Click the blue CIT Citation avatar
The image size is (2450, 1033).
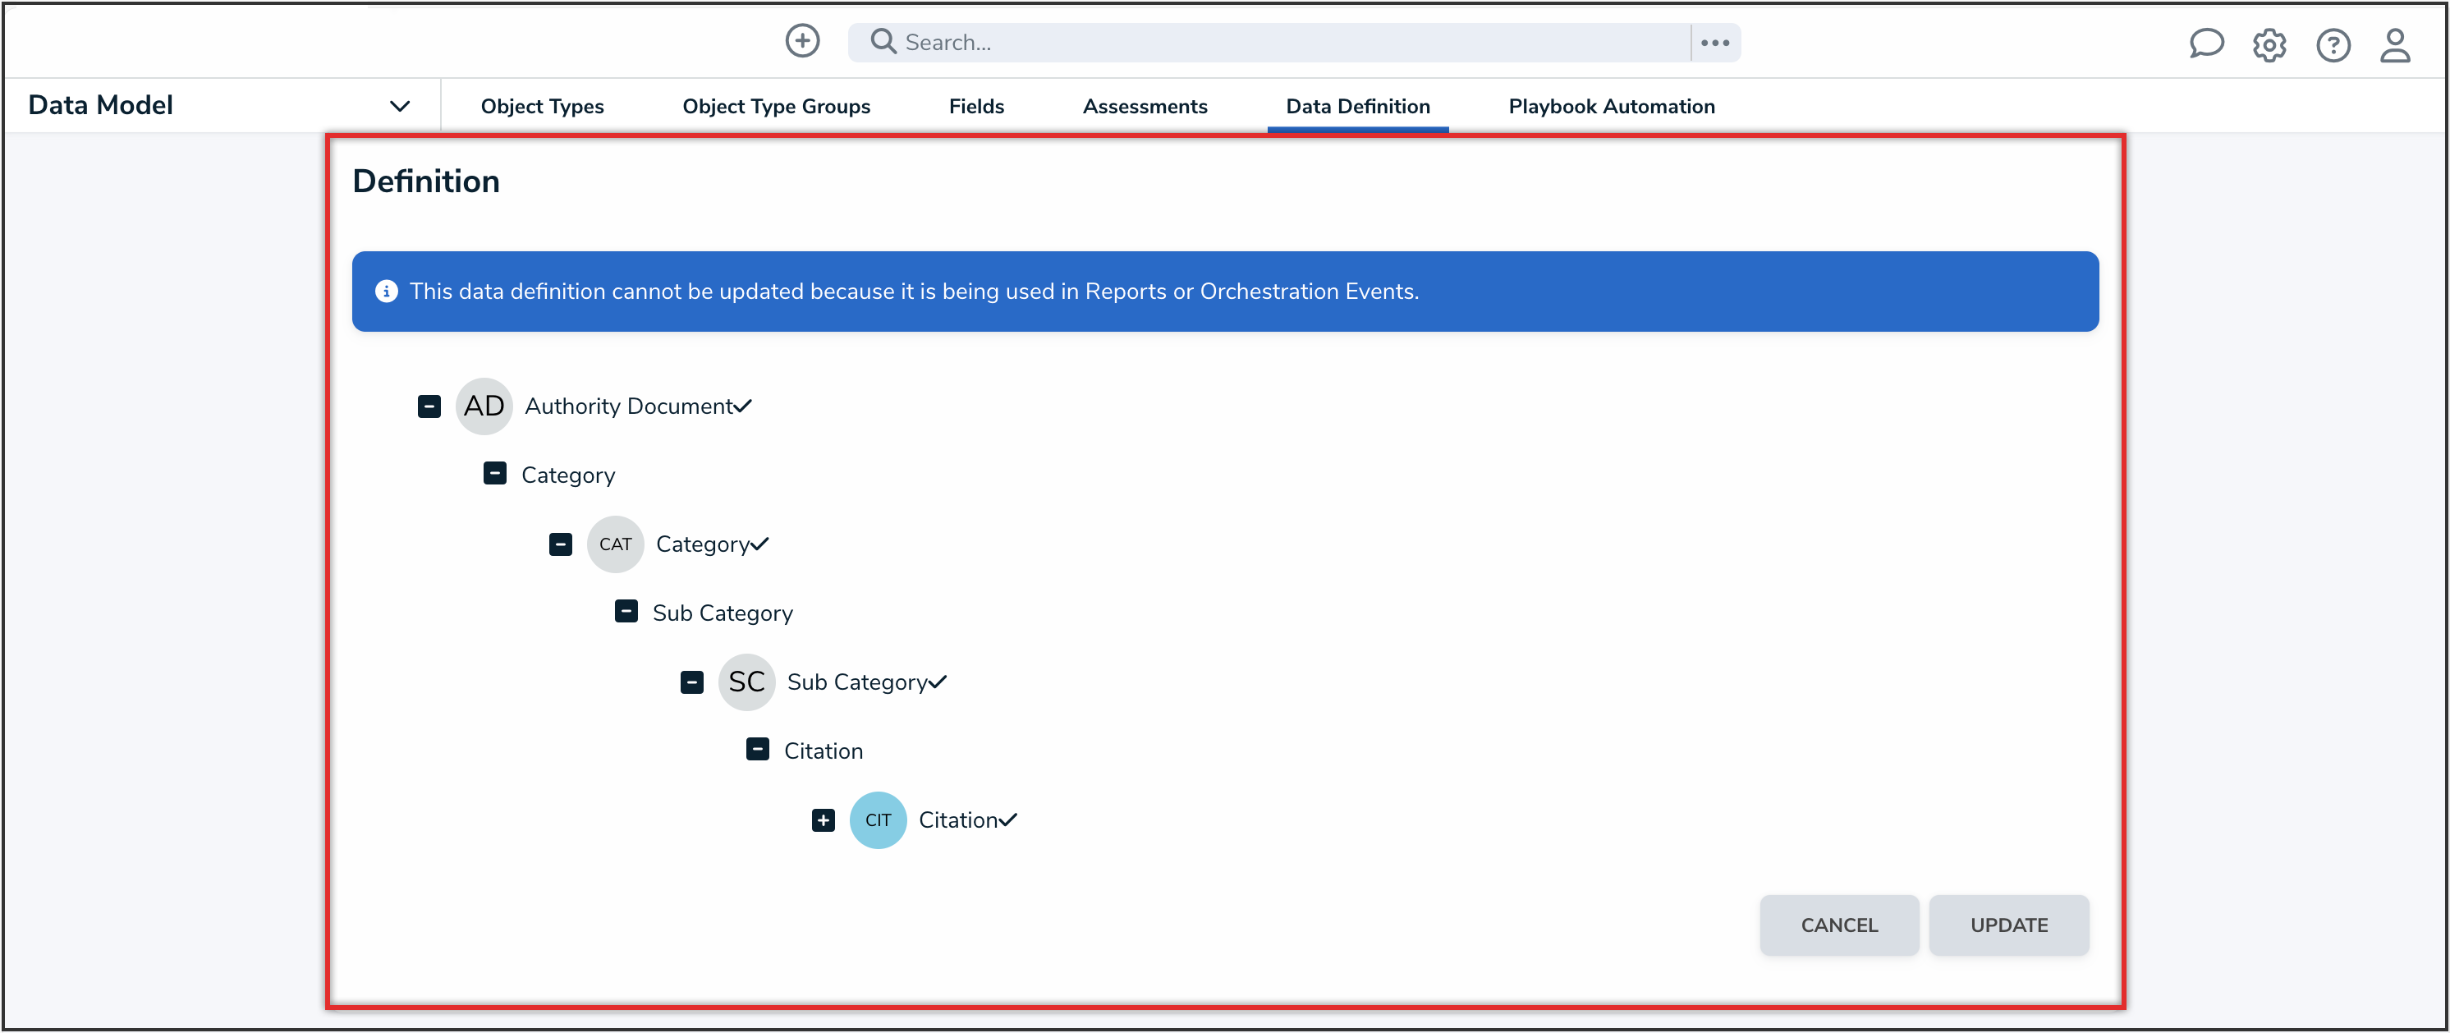click(877, 820)
